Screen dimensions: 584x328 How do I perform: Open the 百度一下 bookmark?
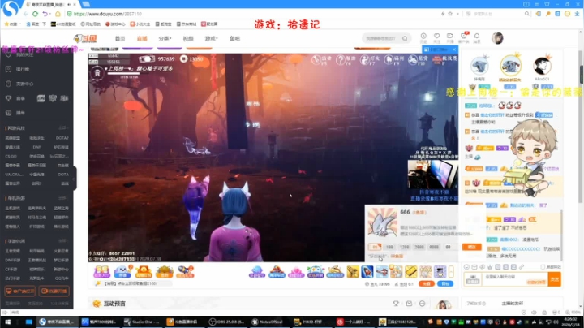point(36,24)
